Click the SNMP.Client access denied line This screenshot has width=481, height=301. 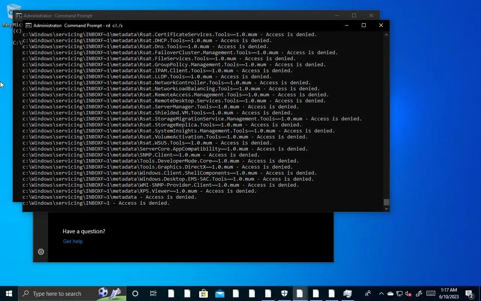coord(141,155)
